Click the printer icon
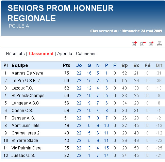The width and height of the screenshot is (165, 162). click(160, 44)
